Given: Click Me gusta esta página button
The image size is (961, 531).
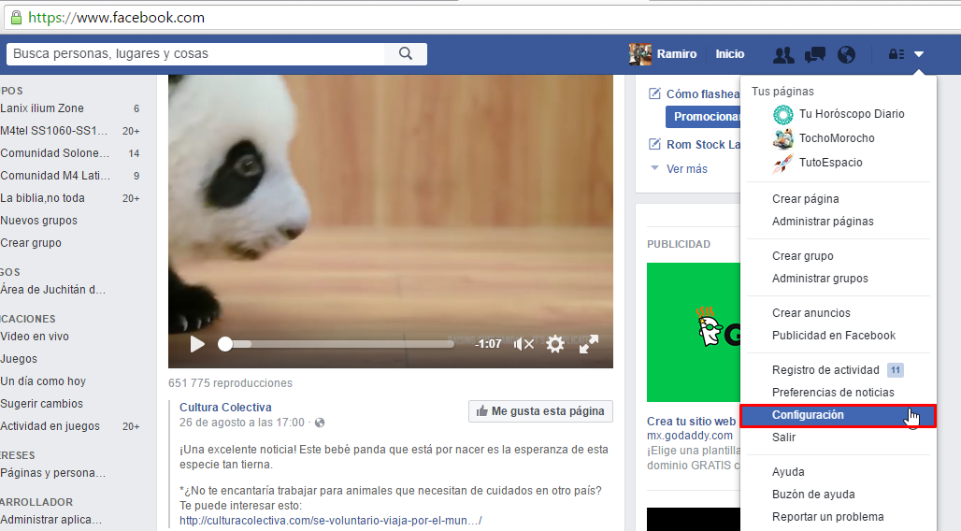Looking at the screenshot, I should (540, 410).
